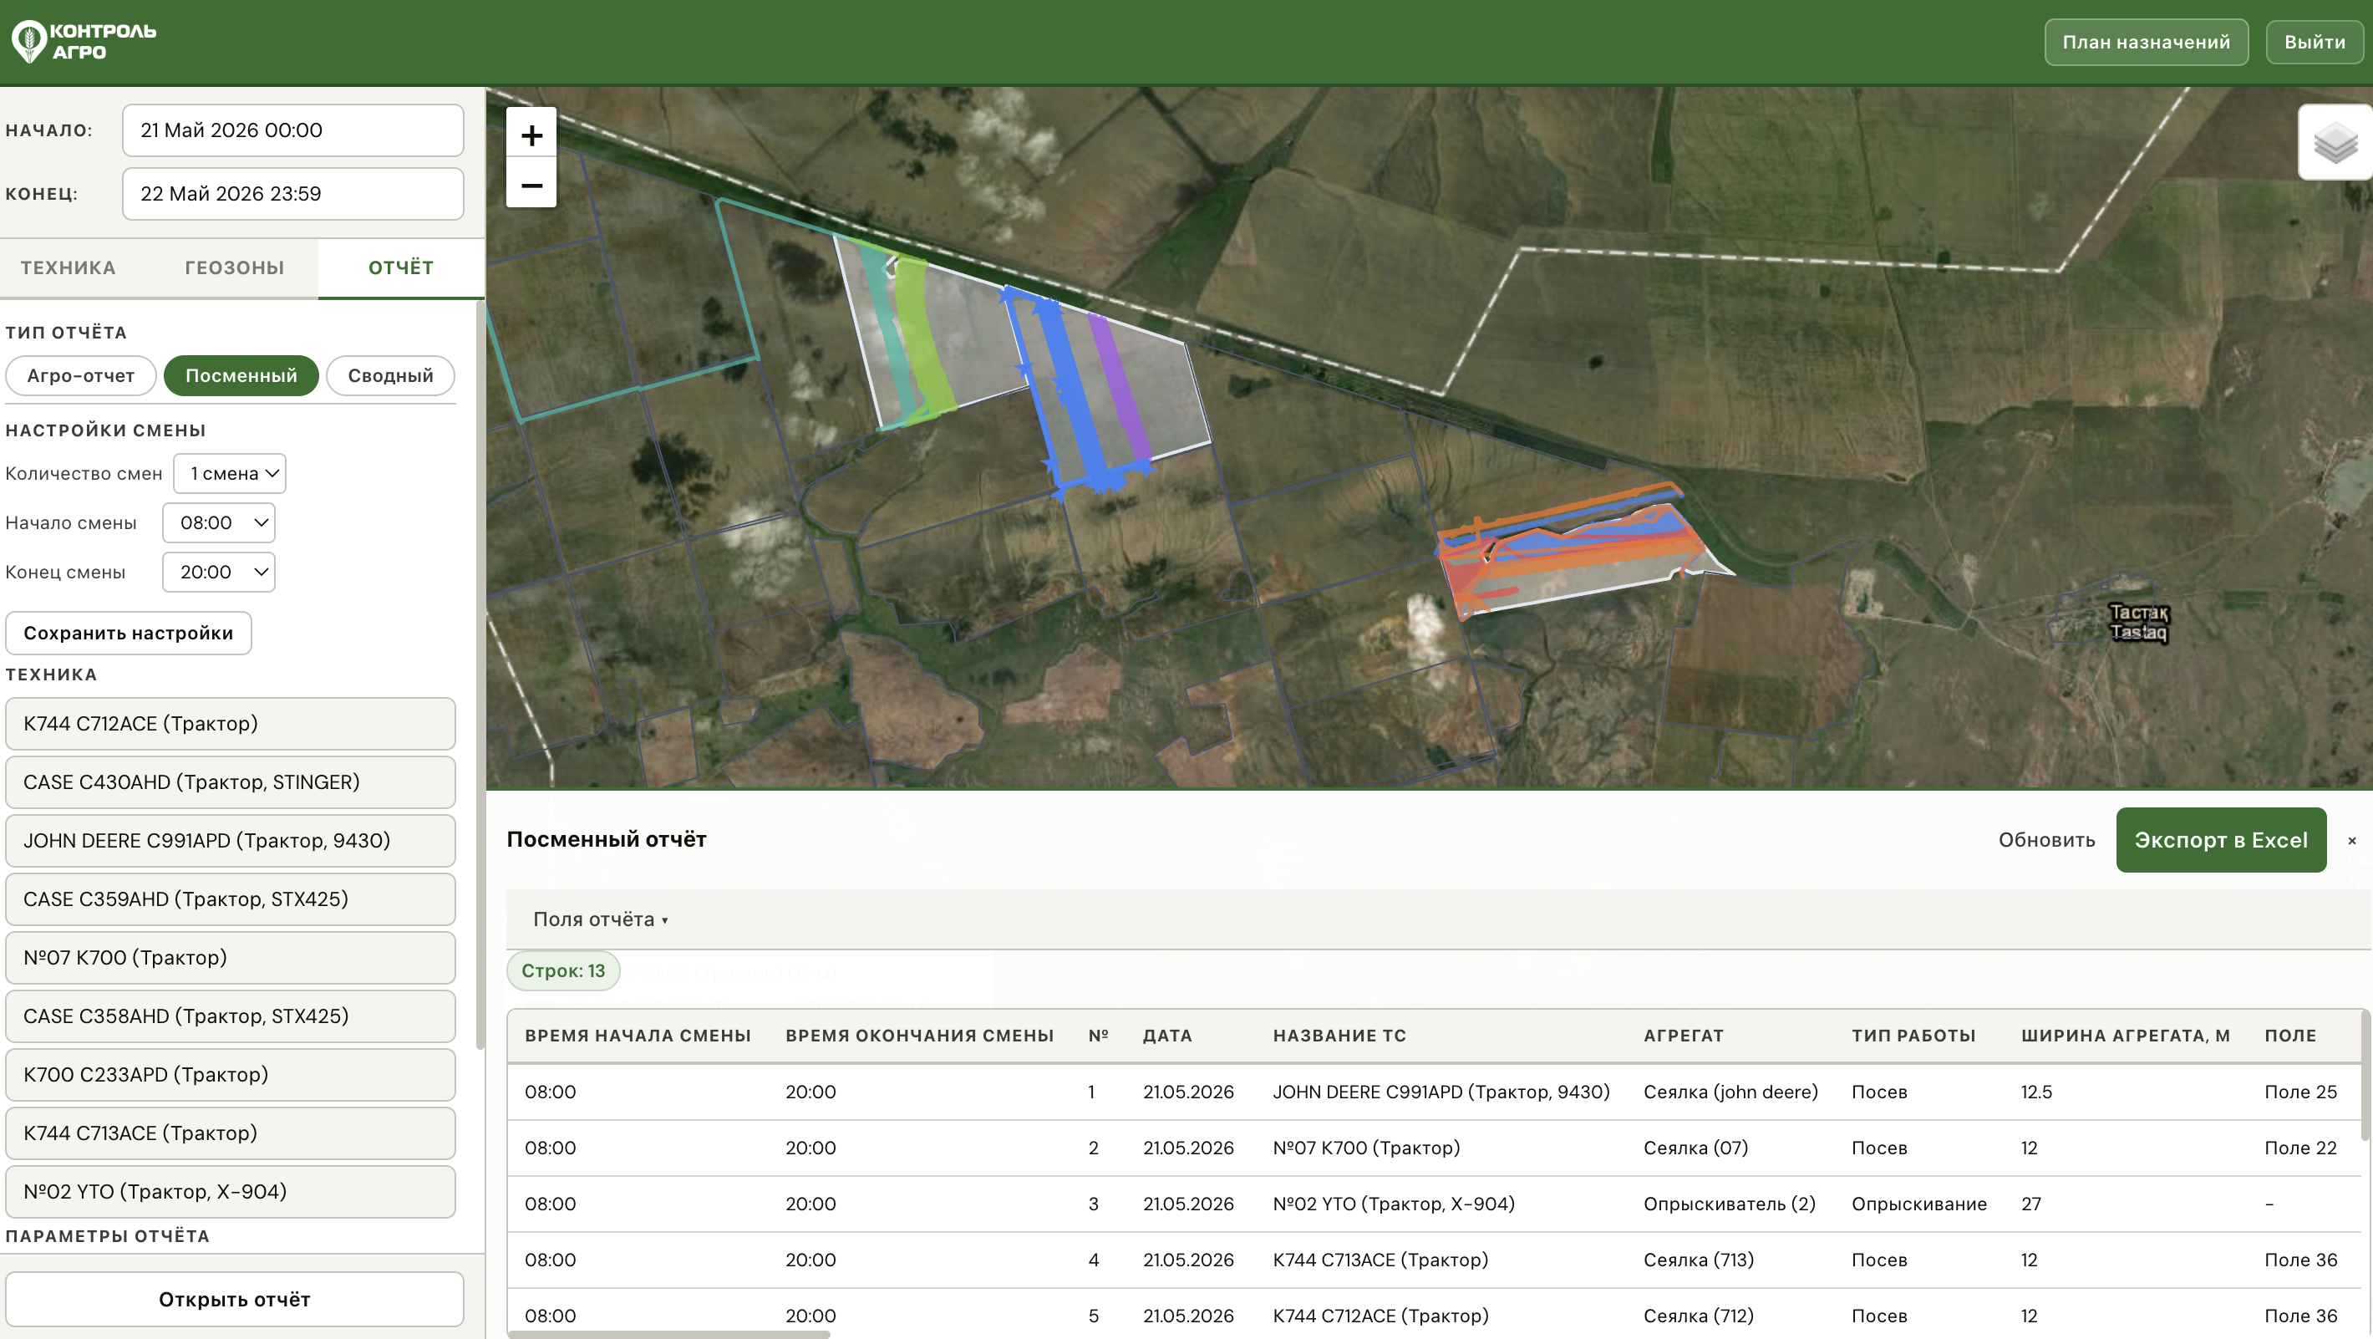
Task: Sort by Время начала смены column header
Action: pos(638,1036)
